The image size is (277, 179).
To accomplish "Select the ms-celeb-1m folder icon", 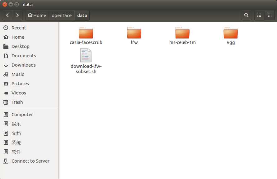I will pos(182,33).
